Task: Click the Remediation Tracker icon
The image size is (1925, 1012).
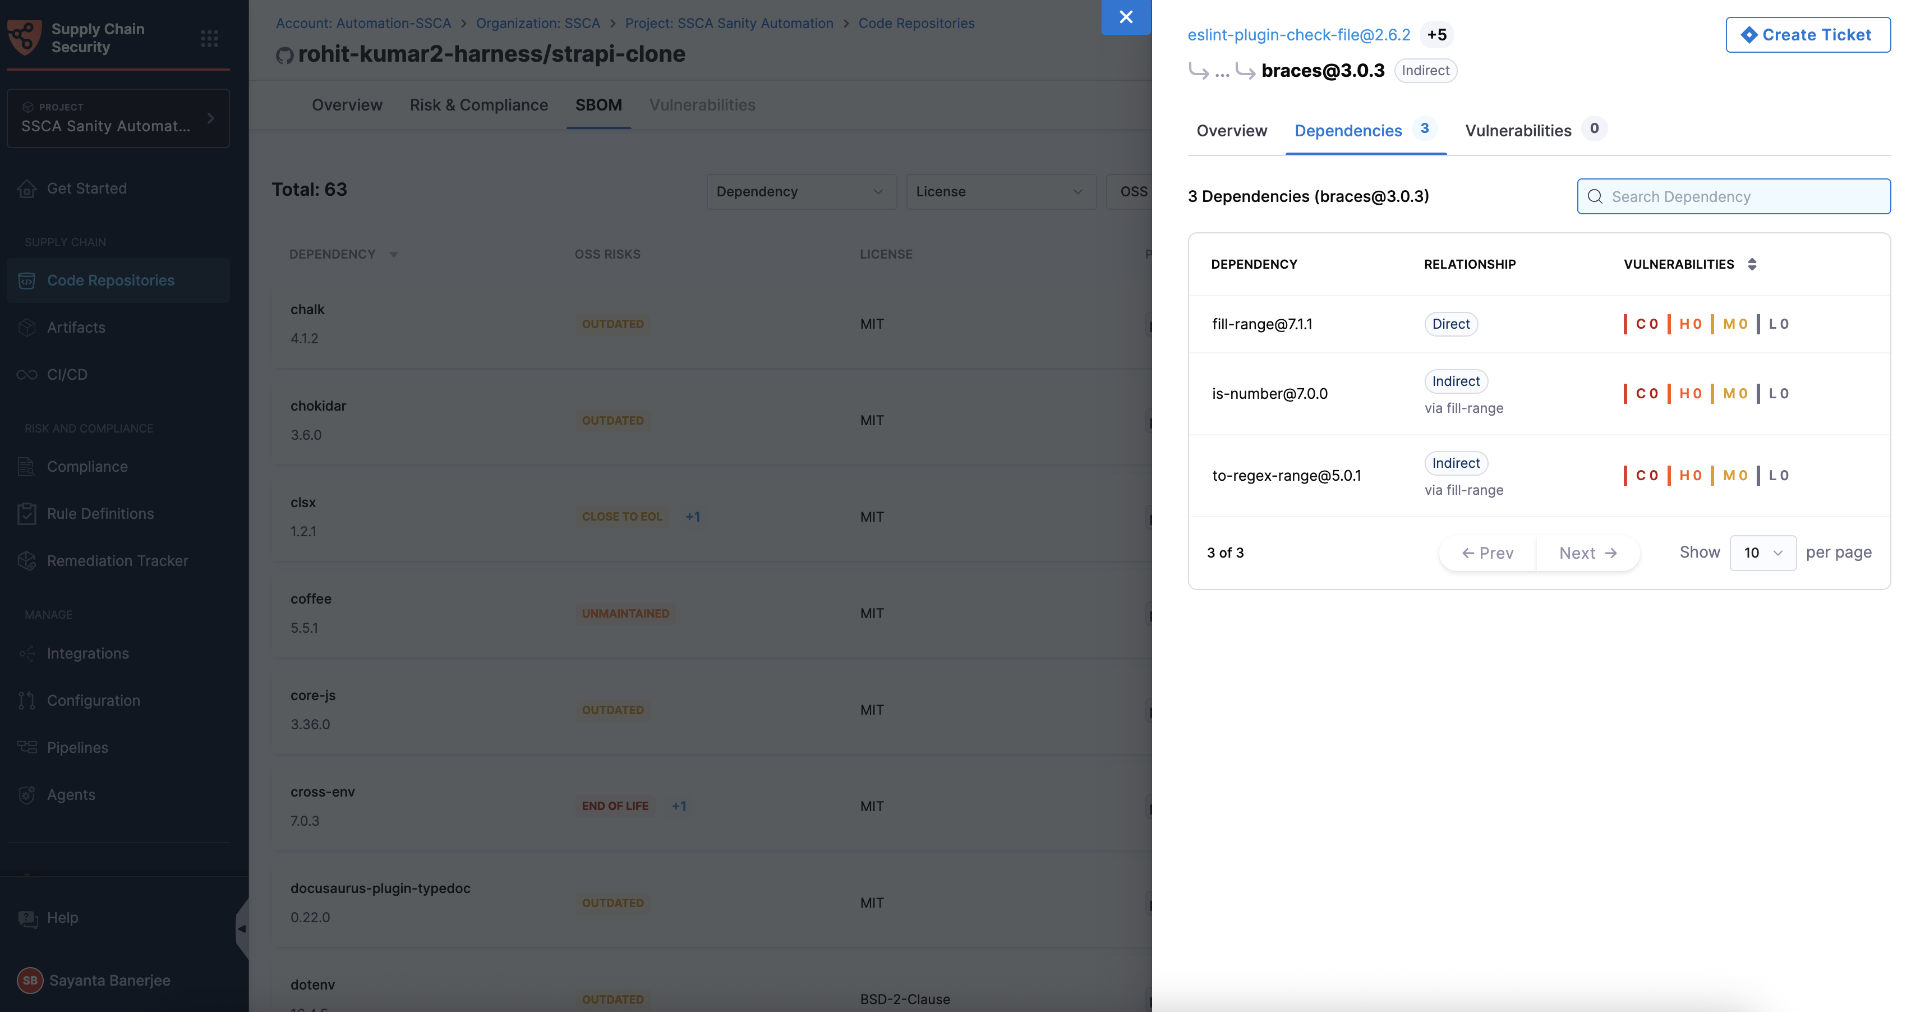Action: (27, 560)
